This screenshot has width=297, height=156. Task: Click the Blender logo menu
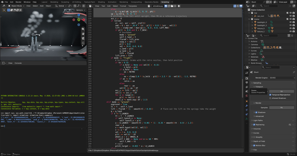coord(2,2)
